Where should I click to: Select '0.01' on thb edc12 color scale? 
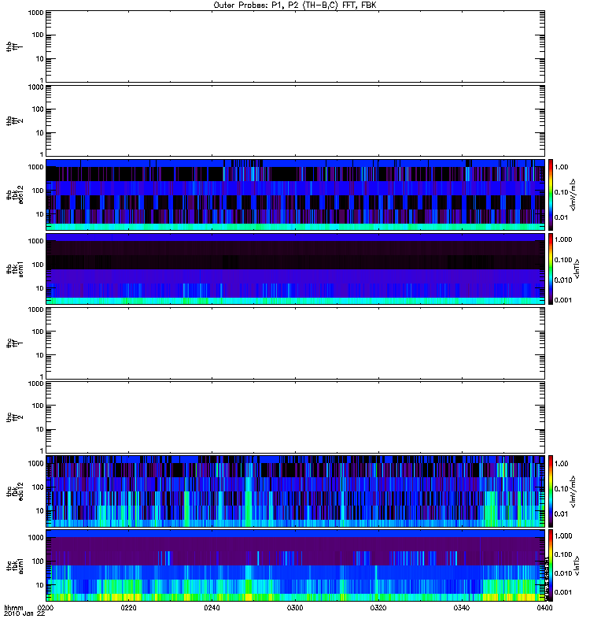point(561,217)
